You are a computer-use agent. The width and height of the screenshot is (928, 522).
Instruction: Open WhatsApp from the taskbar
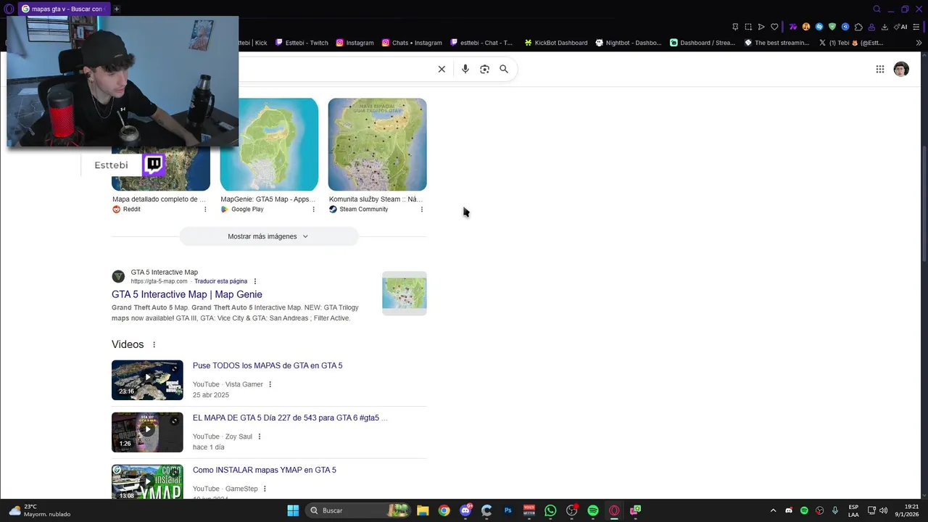(x=550, y=510)
